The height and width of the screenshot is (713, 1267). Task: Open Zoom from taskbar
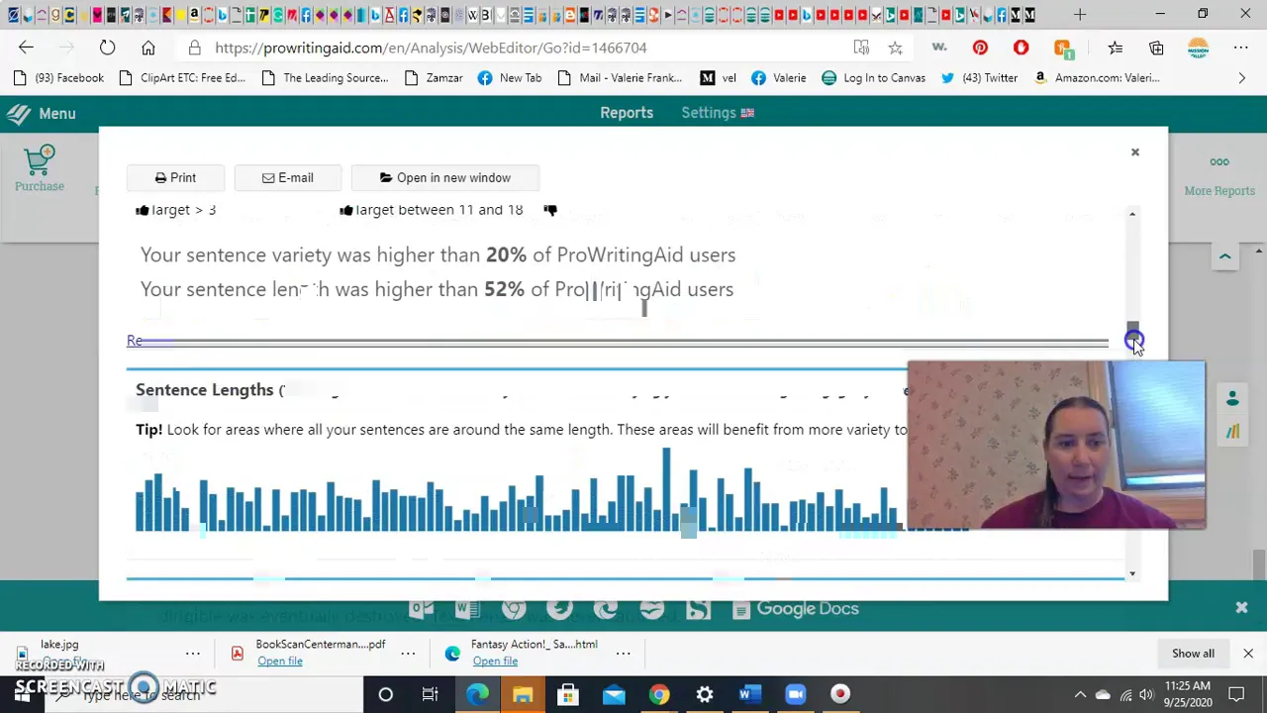(x=796, y=694)
